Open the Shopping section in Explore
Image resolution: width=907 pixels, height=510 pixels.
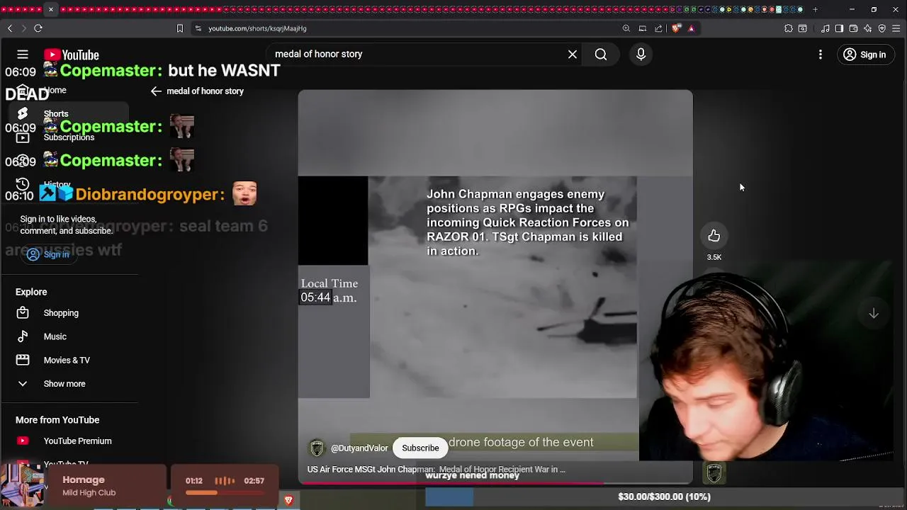click(61, 313)
